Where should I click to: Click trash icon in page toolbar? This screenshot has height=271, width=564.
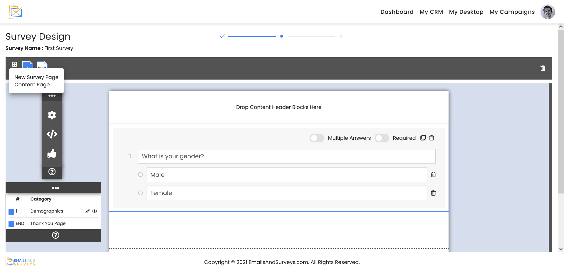(543, 68)
